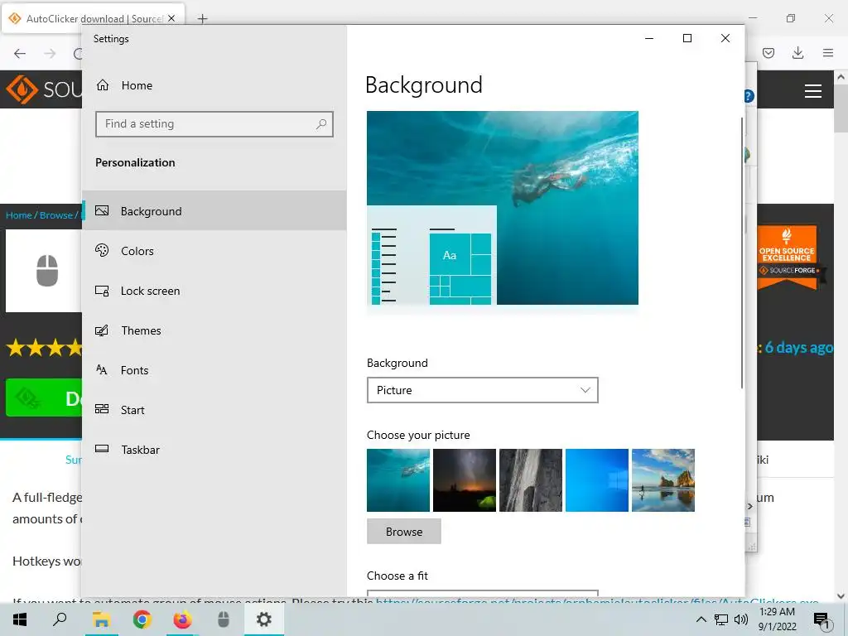Click the AutoClicker mouse project icon on page

[x=47, y=271]
